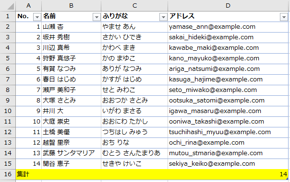This screenshot has width=290, height=182.
Task: Click the furigana cell かわべ まき
Action: tap(134, 48)
